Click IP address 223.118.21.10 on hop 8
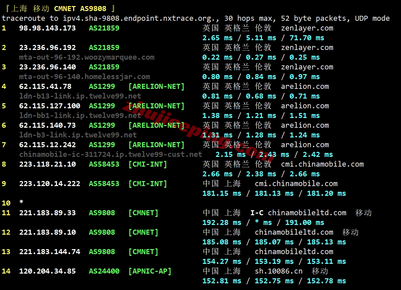The width and height of the screenshot is (401, 290). (x=47, y=164)
